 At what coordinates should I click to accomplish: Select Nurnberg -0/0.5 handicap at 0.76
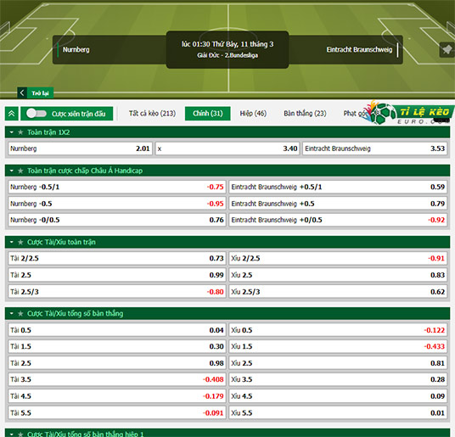click(x=117, y=220)
